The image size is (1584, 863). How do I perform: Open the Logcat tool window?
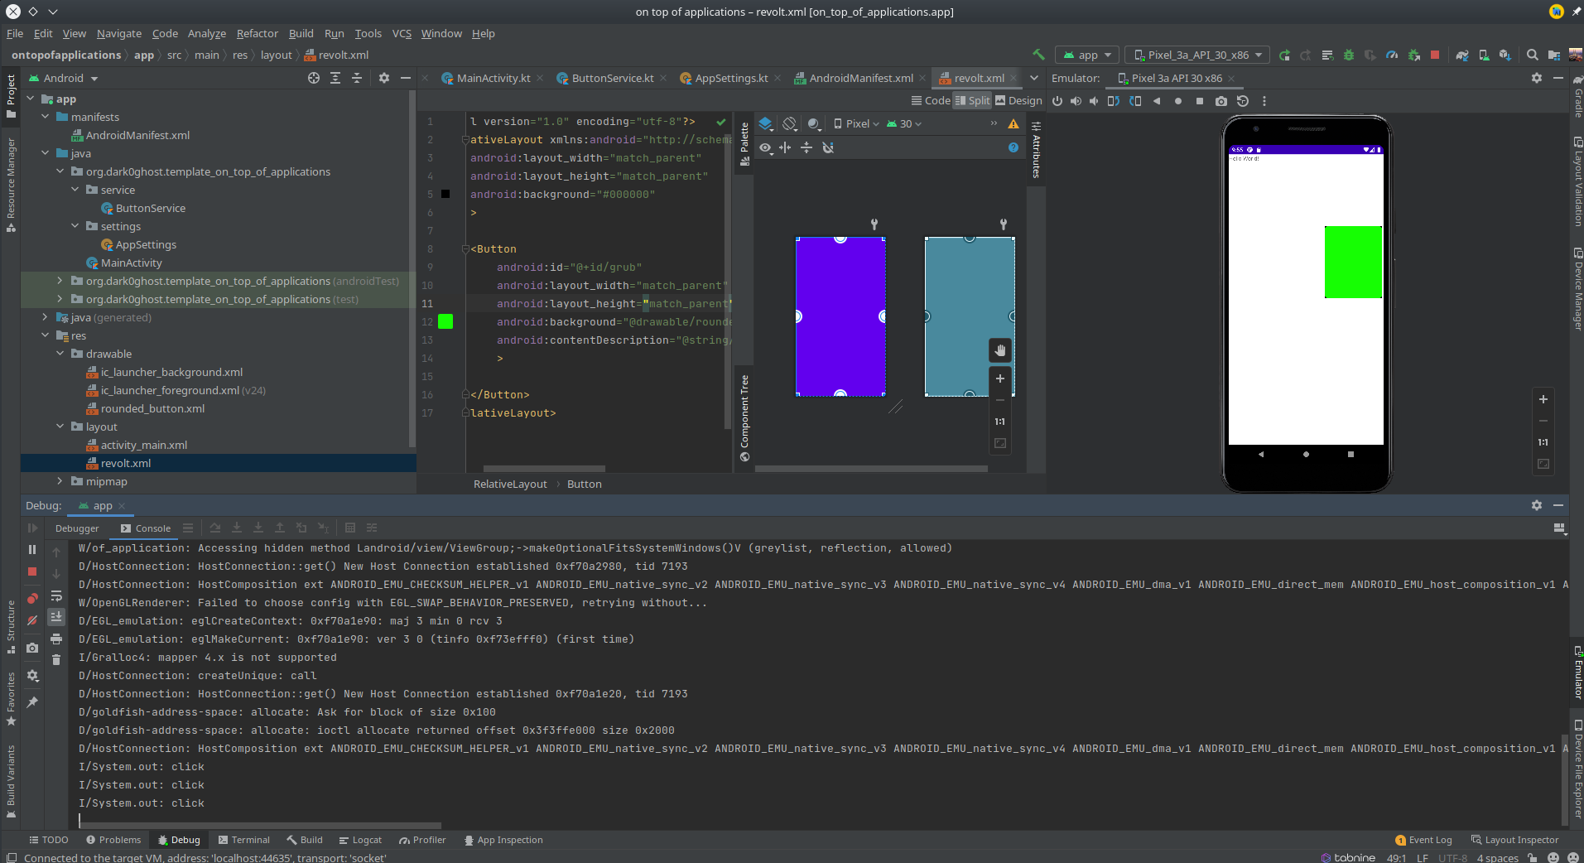coord(360,840)
